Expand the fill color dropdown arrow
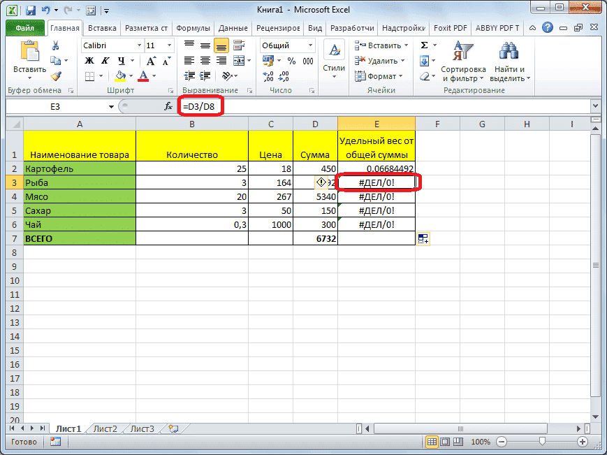Viewport: 607px width, 455px height. [x=131, y=75]
